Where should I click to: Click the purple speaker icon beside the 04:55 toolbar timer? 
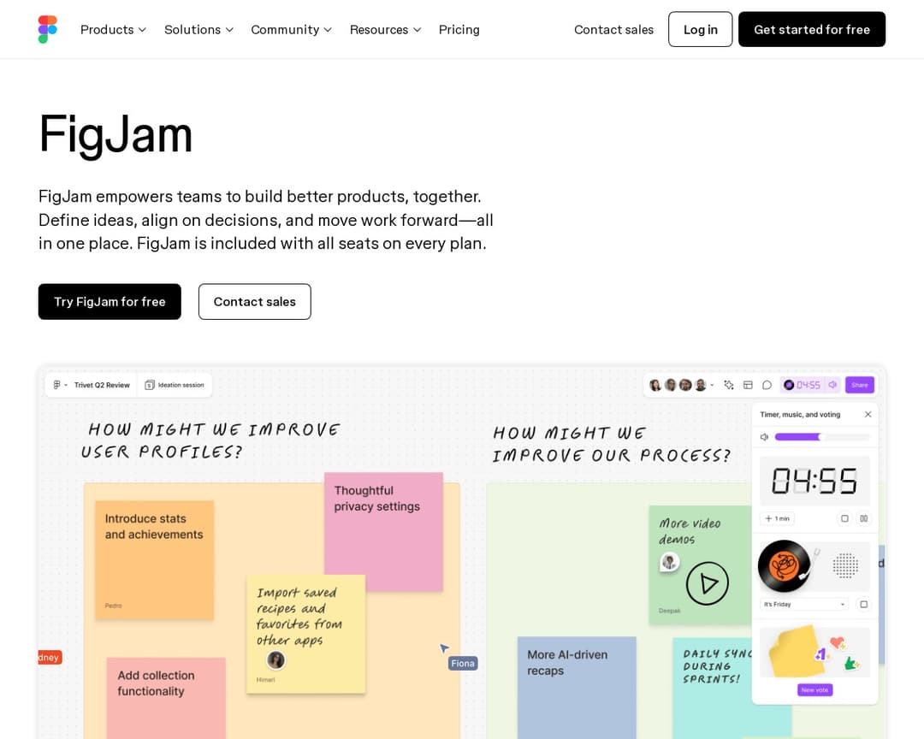(832, 385)
